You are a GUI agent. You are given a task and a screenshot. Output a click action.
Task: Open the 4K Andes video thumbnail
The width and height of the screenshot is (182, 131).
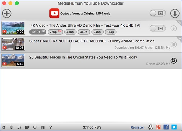tap(13, 28)
